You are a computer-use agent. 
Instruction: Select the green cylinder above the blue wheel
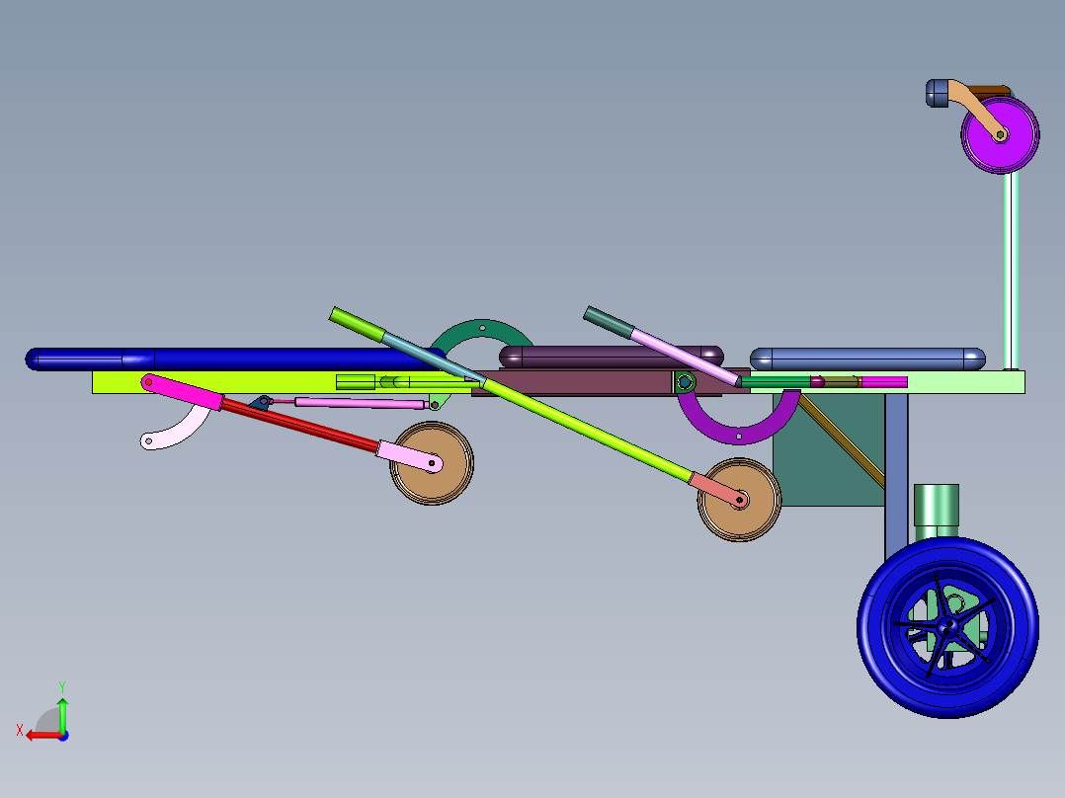click(x=936, y=506)
